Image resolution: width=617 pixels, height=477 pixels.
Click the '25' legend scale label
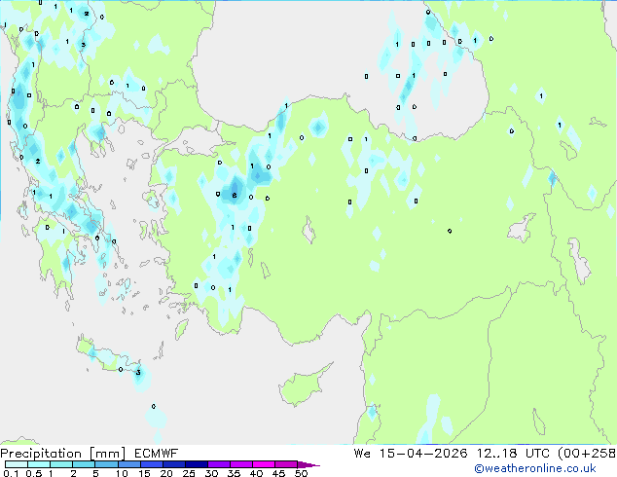click(x=189, y=473)
